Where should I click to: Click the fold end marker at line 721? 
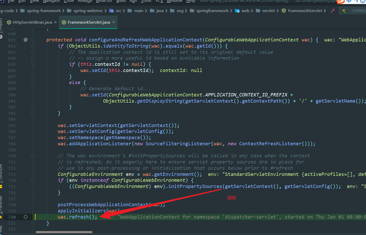pos(33,223)
